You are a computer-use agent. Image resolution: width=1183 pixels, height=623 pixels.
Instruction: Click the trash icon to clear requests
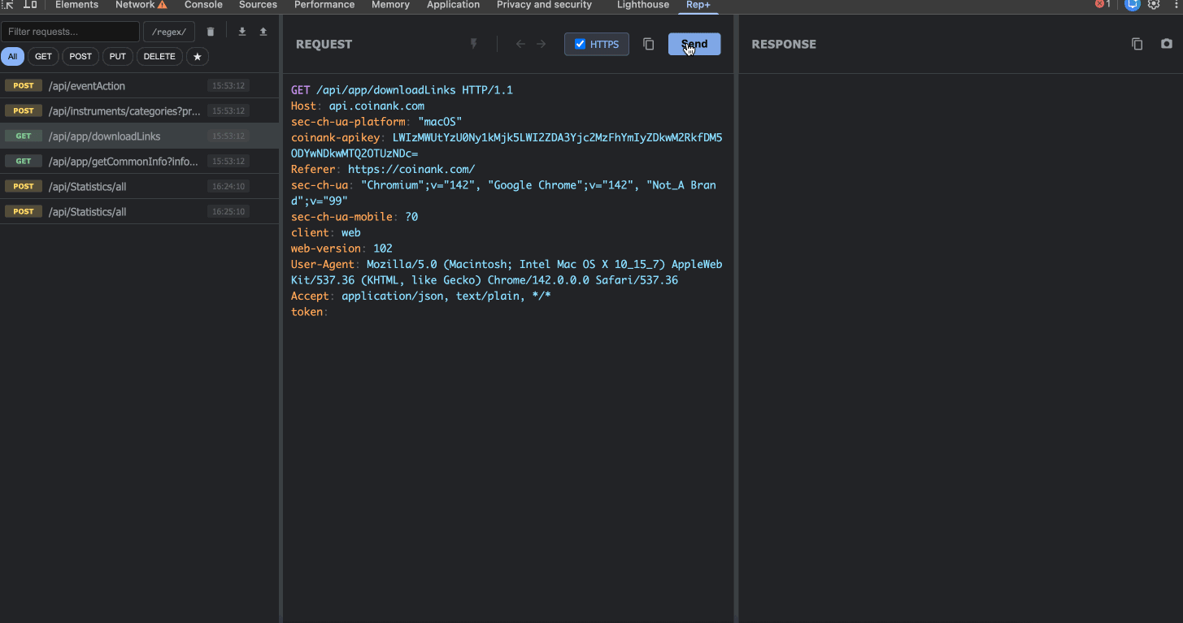click(211, 32)
